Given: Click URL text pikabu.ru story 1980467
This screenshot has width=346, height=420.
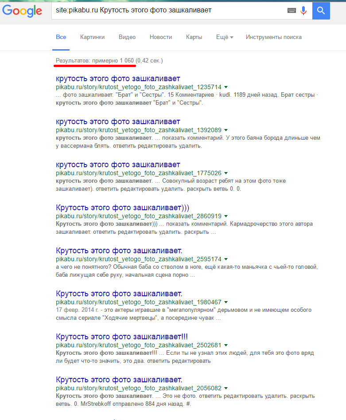Looking at the screenshot, I should [139, 302].
